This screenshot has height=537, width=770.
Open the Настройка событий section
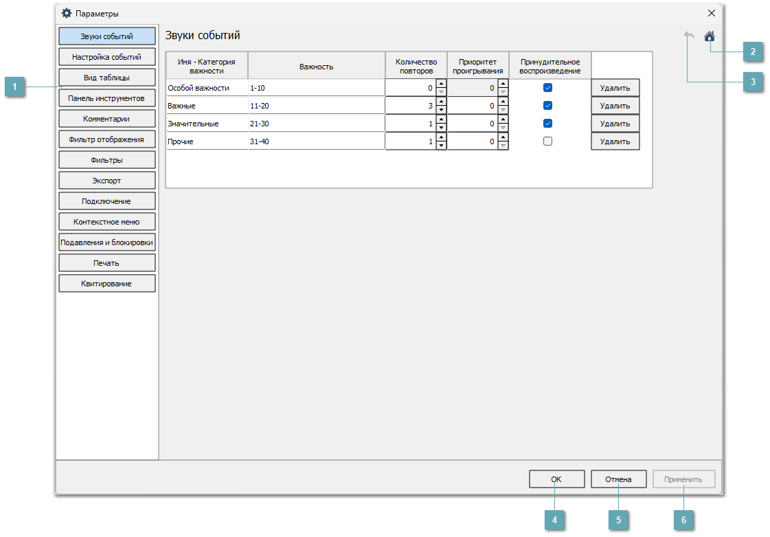(x=106, y=56)
